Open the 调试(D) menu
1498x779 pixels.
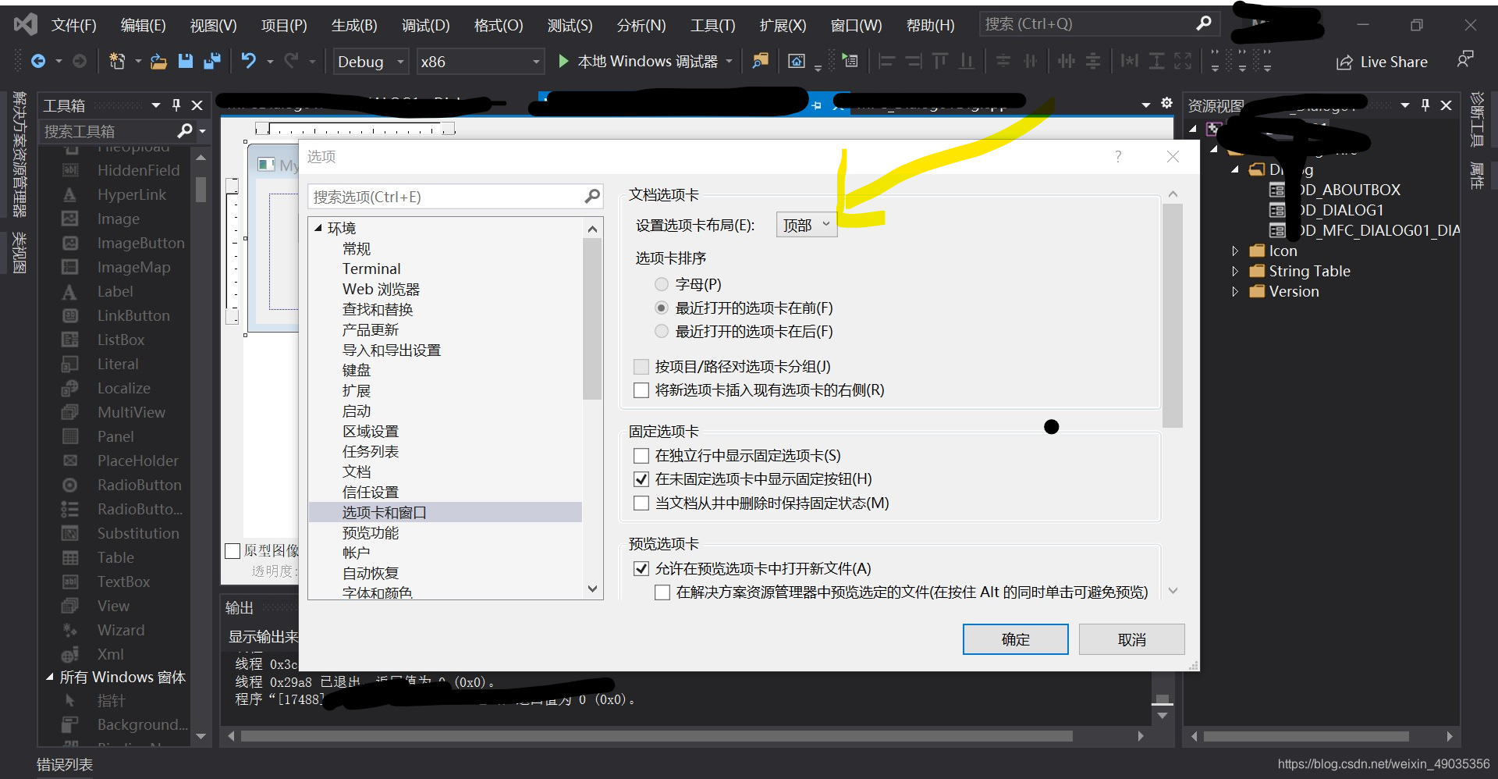point(425,25)
